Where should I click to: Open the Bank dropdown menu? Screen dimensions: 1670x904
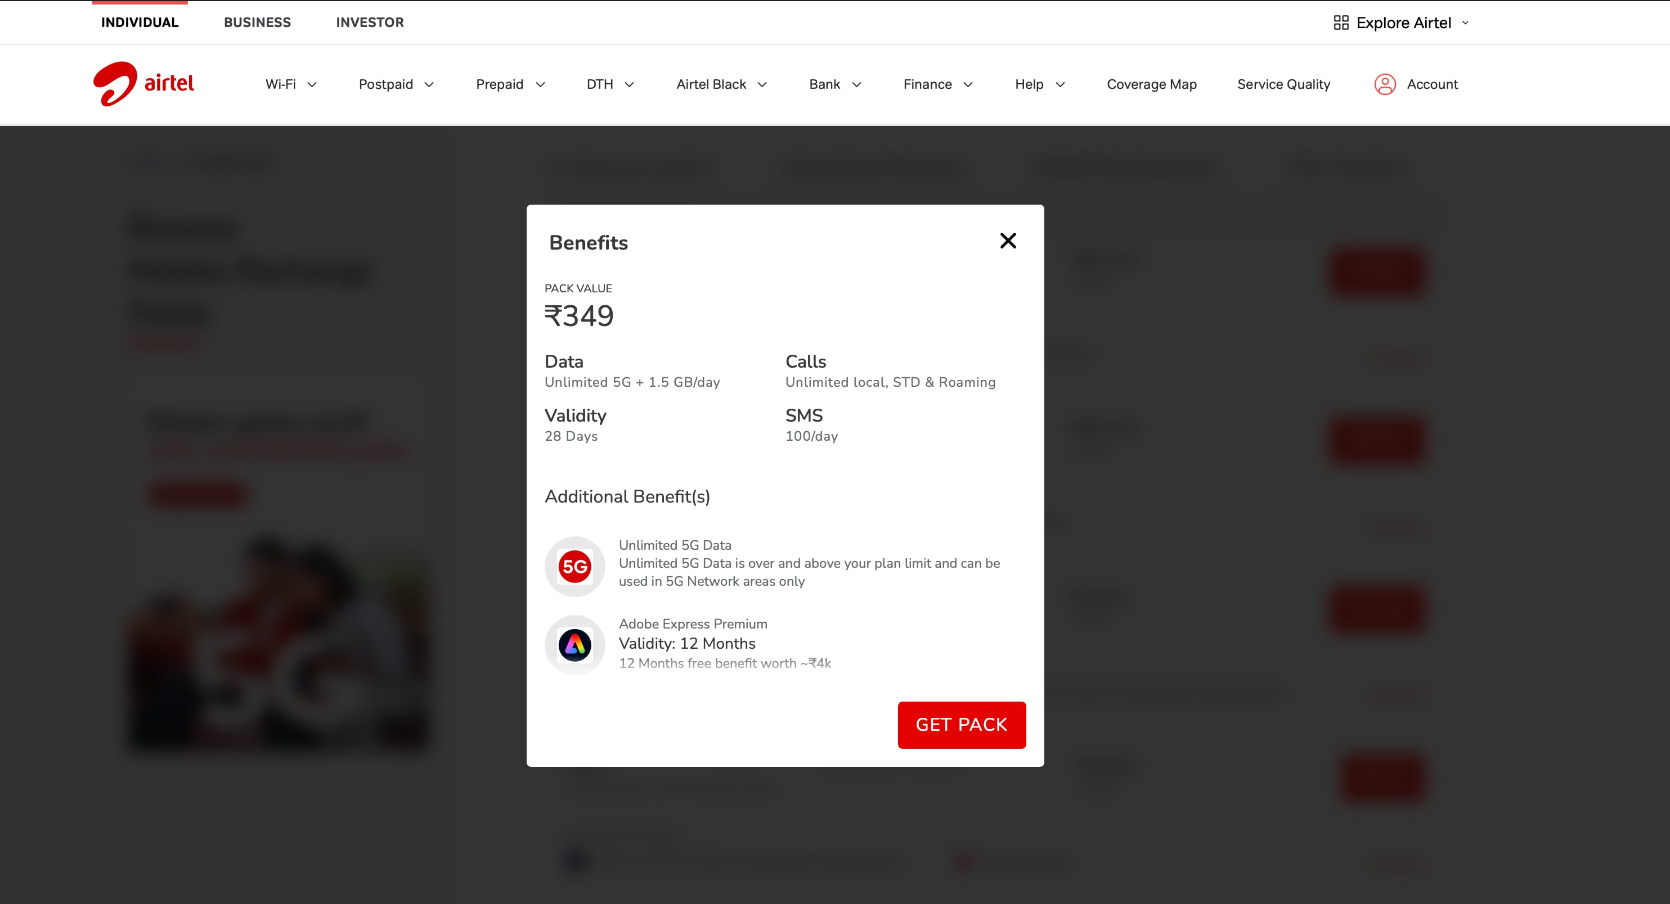point(835,84)
